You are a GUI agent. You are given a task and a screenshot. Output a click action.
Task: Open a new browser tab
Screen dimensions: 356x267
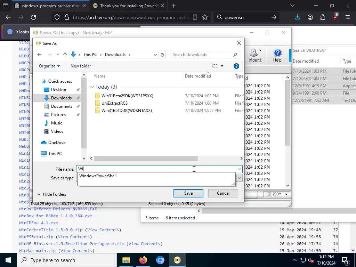(x=174, y=6)
